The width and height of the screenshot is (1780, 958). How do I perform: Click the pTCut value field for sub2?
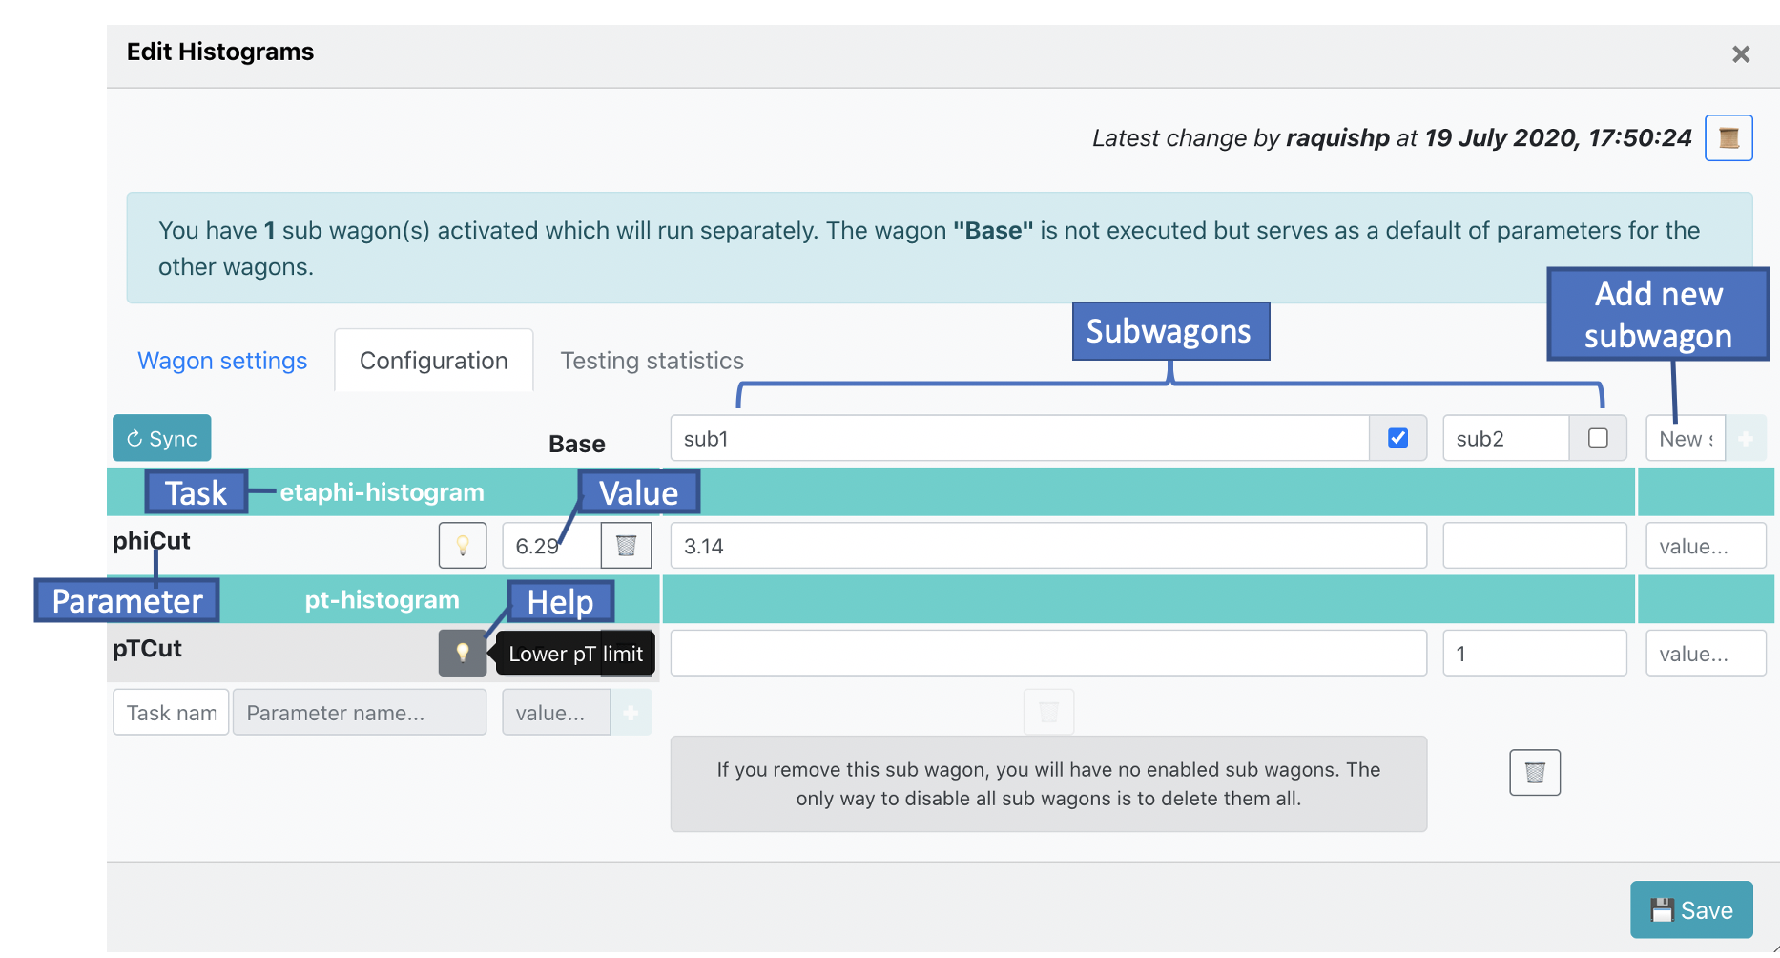(1534, 654)
